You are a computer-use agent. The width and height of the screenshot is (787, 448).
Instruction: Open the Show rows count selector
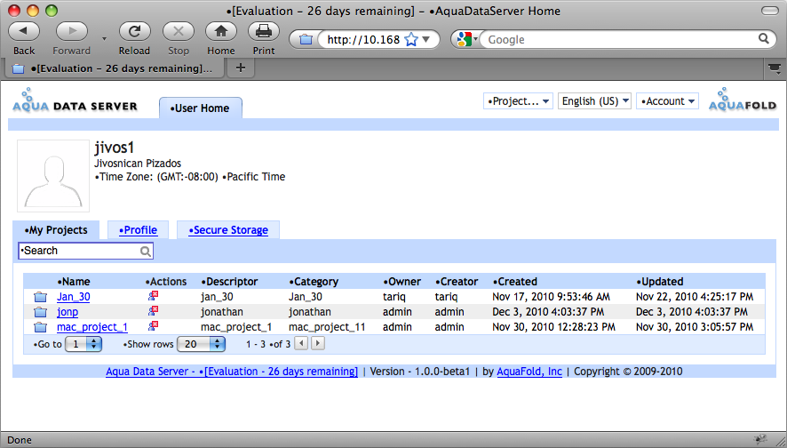pyautogui.click(x=202, y=344)
